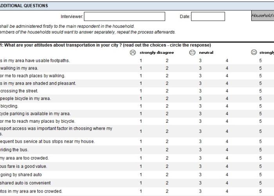Click the sad face strongly disagree icon
This screenshot has width=274, height=196.
point(133,53)
